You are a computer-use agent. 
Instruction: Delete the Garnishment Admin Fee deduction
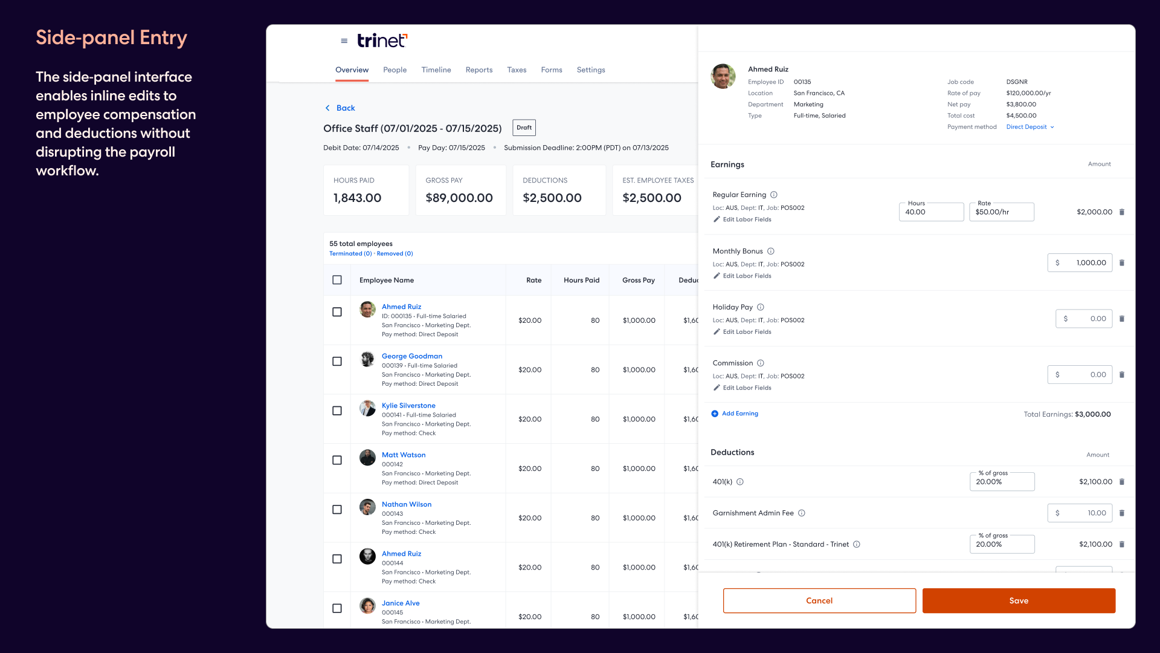(x=1122, y=513)
